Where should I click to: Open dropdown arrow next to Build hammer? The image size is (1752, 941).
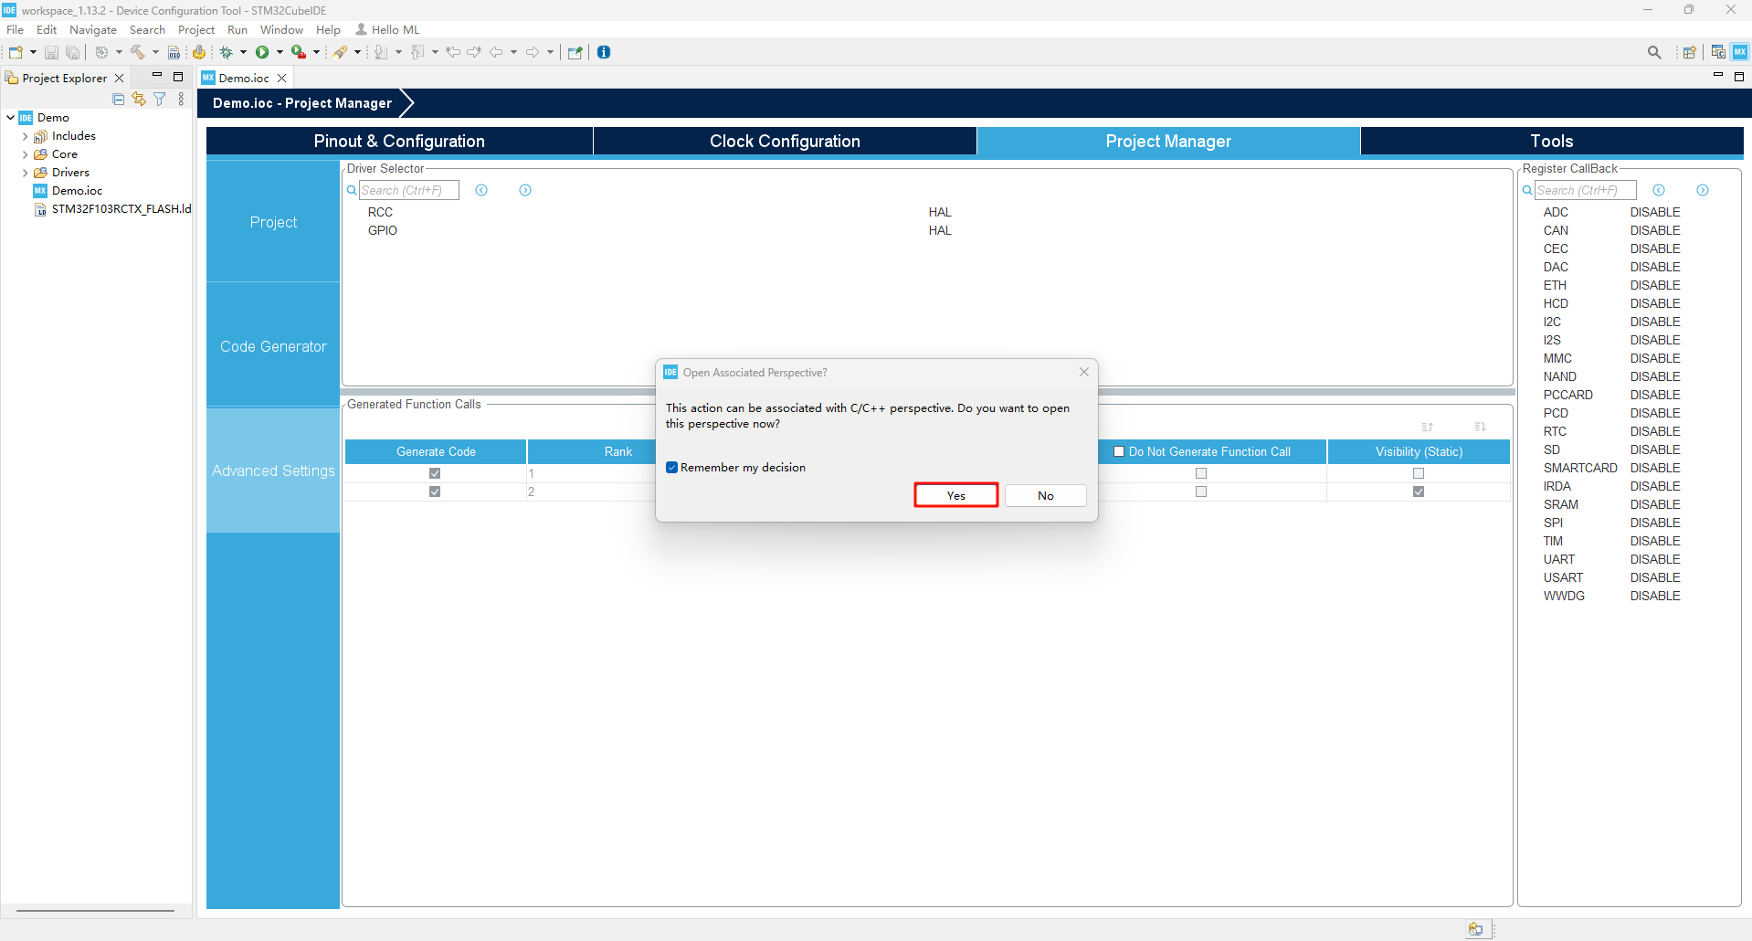click(x=155, y=52)
